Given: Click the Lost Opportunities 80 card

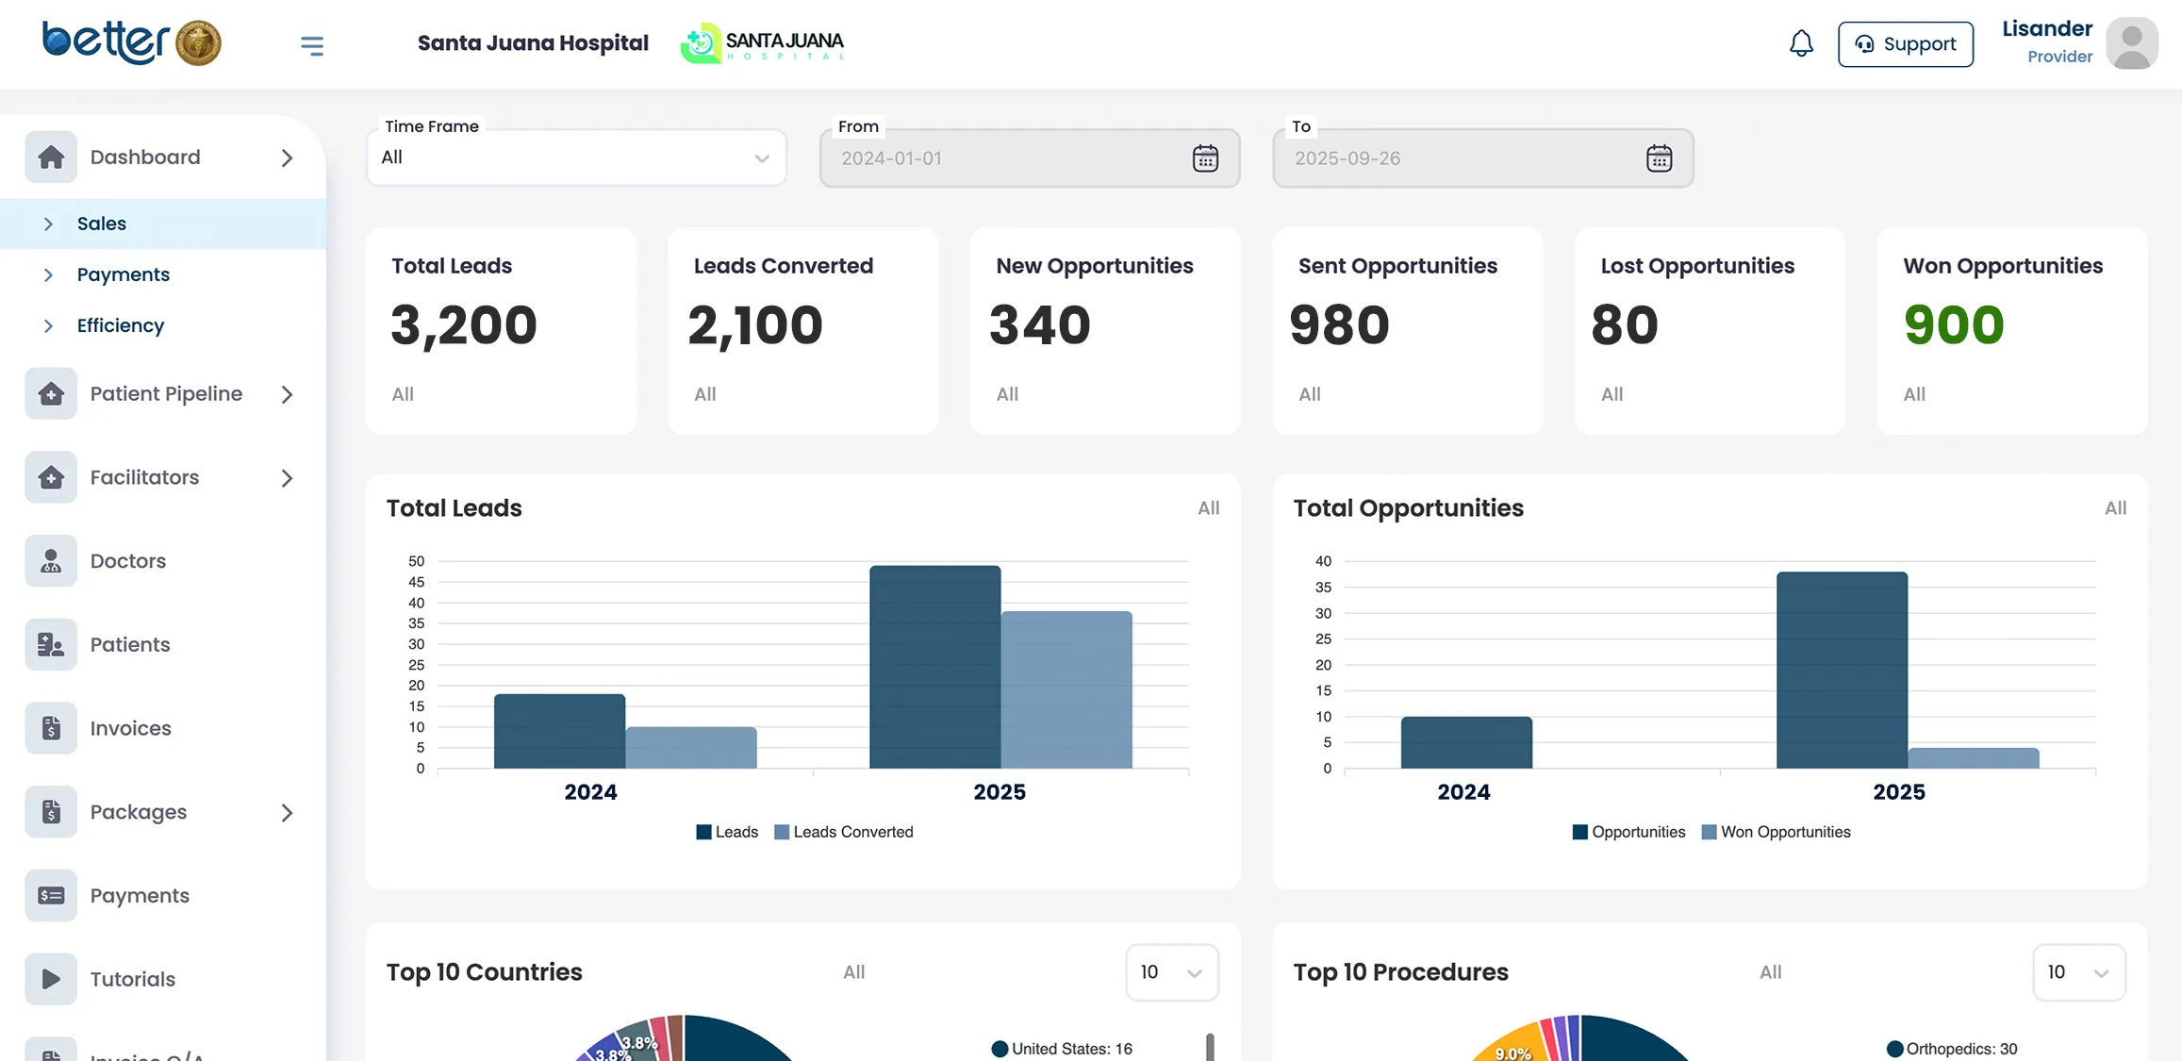Looking at the screenshot, I should [1710, 330].
